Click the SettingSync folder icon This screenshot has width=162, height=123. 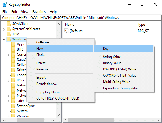(x=13, y=106)
